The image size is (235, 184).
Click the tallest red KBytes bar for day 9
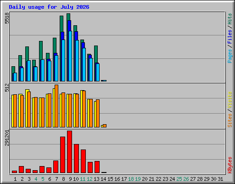click(x=70, y=152)
